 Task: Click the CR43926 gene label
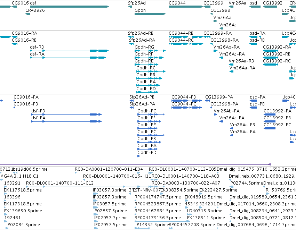tap(35, 10)
